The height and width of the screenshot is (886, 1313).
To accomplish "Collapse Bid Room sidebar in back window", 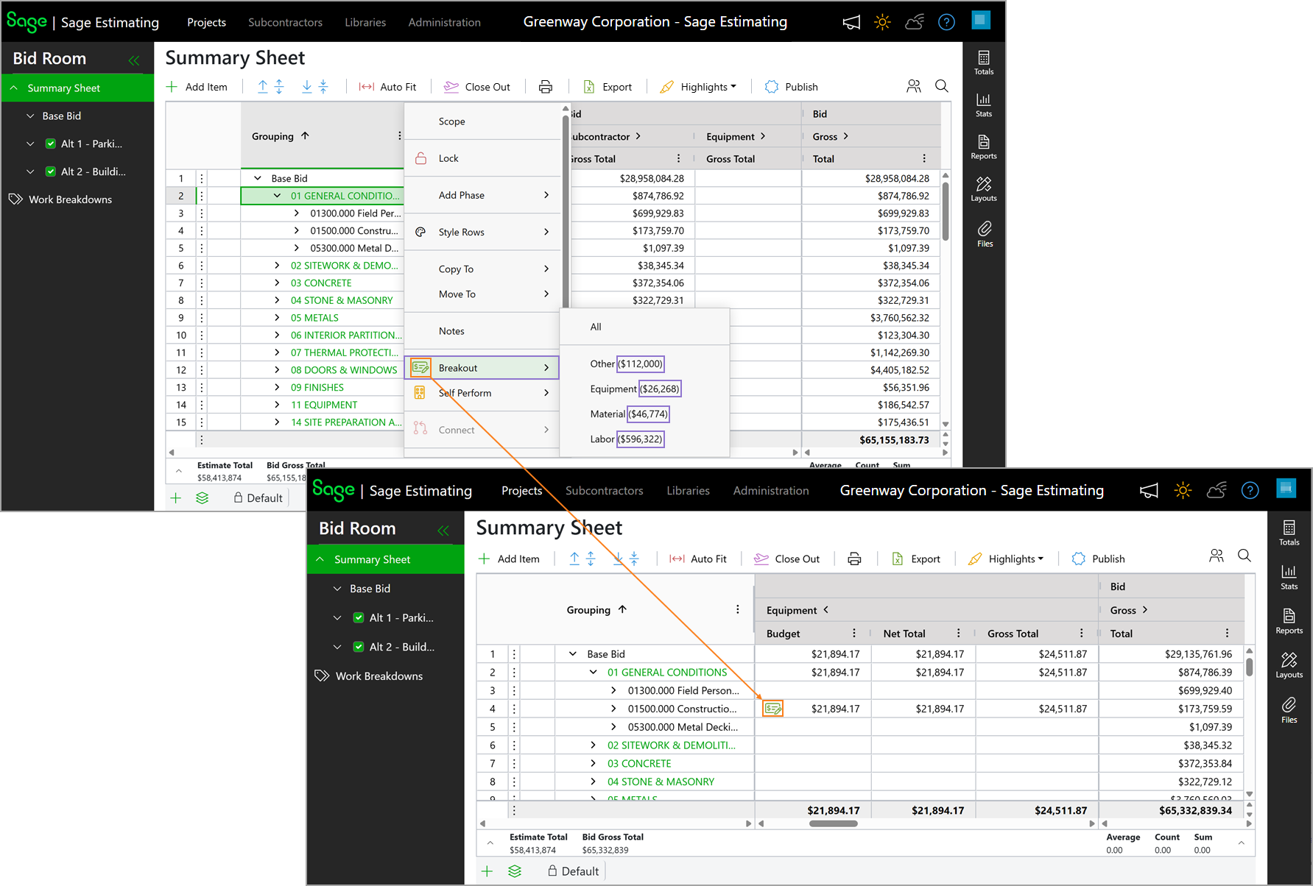I will [134, 60].
